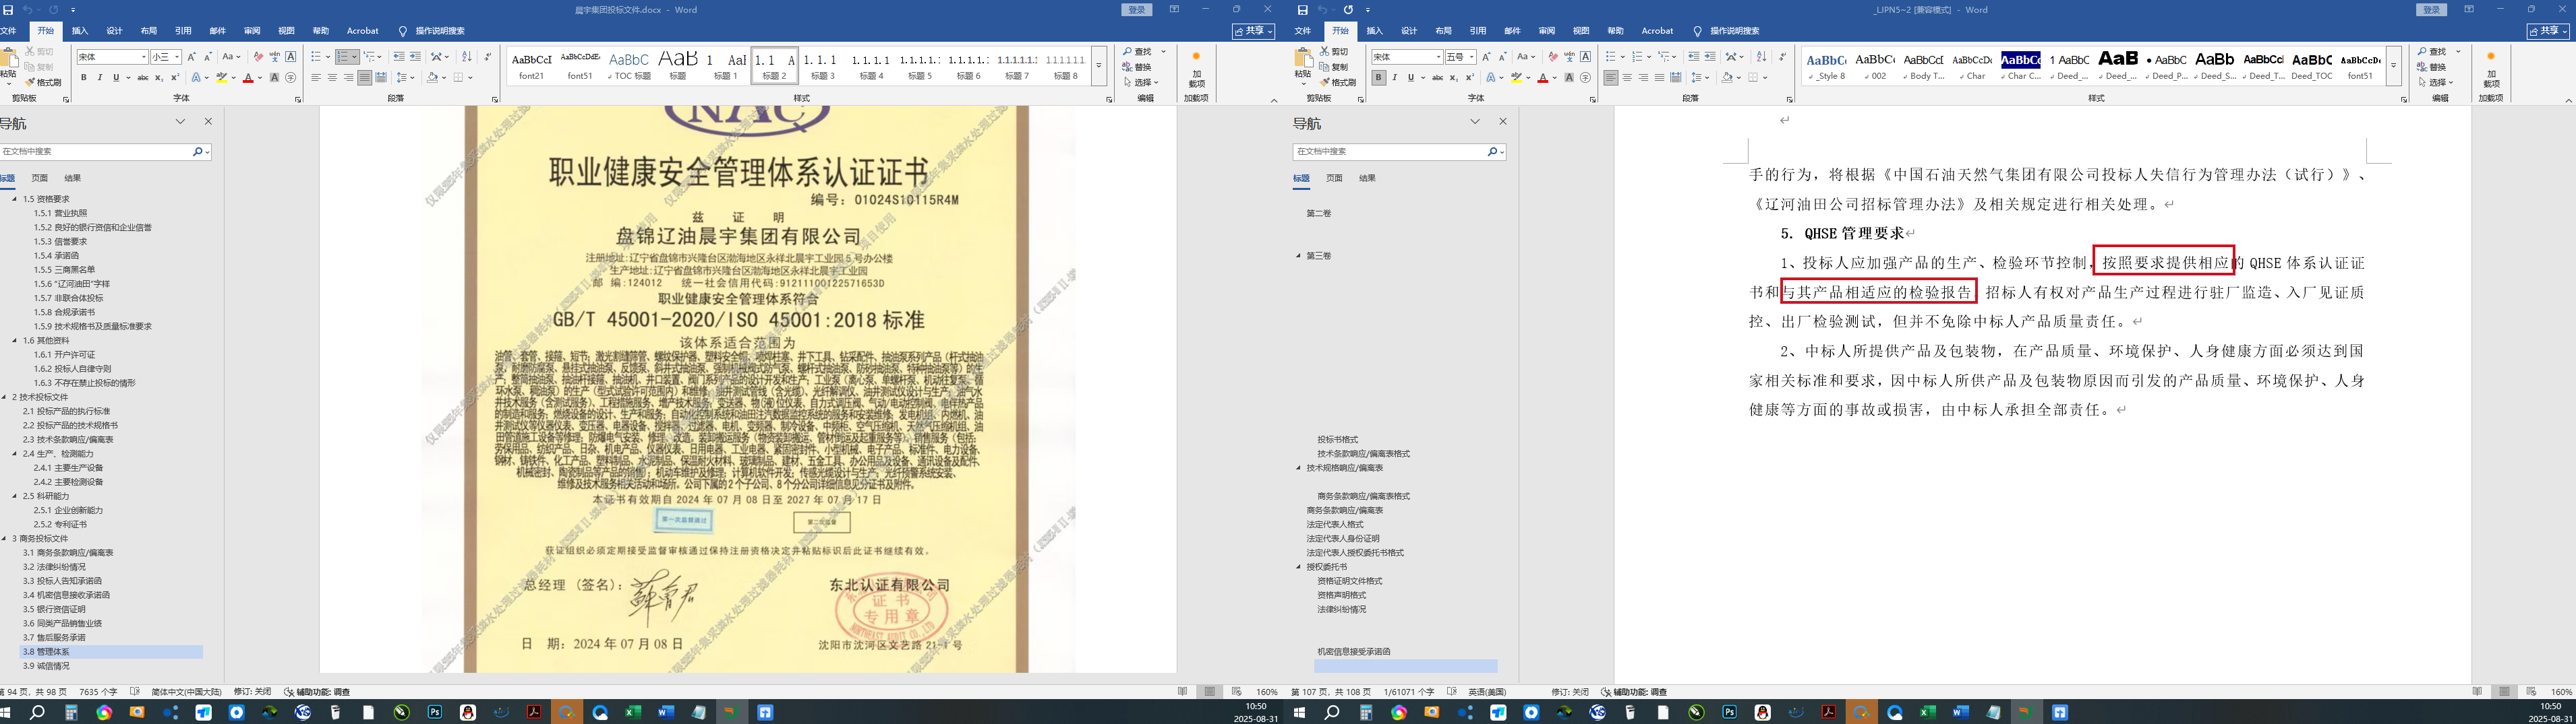Center-align text in 晨宇集团投标文件 window
The width and height of the screenshot is (2576, 724).
(332, 78)
